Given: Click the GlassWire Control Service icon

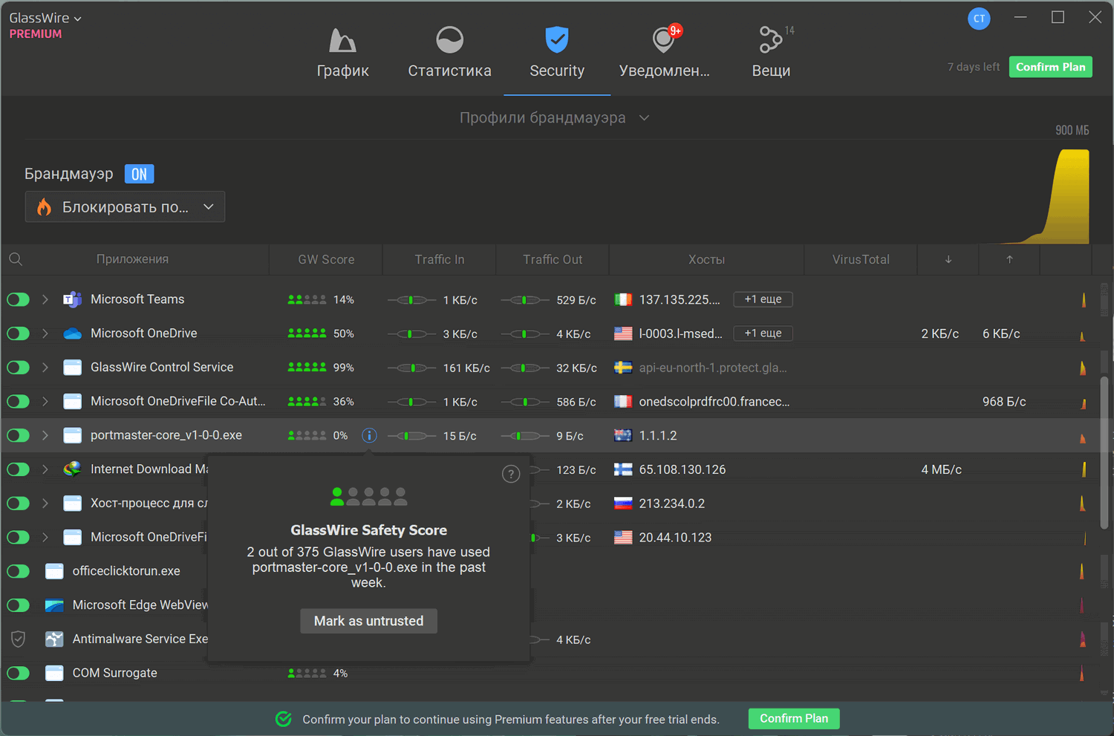Looking at the screenshot, I should coord(72,368).
